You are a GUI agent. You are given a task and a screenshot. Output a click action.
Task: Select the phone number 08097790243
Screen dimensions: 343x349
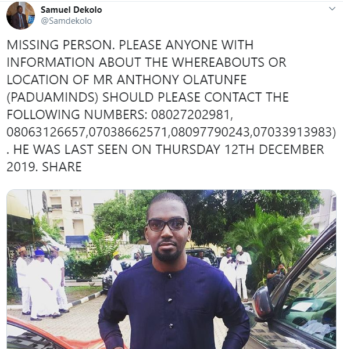click(210, 132)
